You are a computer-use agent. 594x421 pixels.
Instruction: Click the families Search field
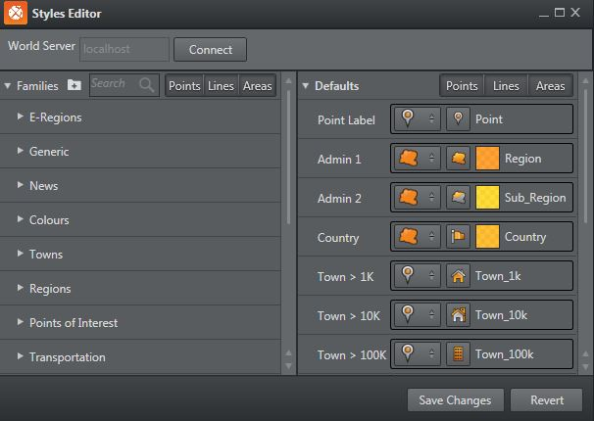116,85
